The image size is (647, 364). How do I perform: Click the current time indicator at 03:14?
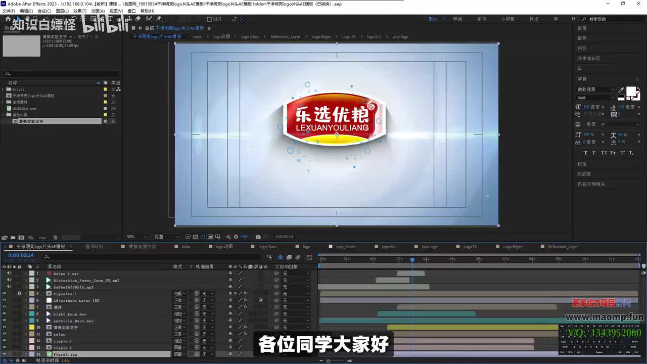[412, 259]
